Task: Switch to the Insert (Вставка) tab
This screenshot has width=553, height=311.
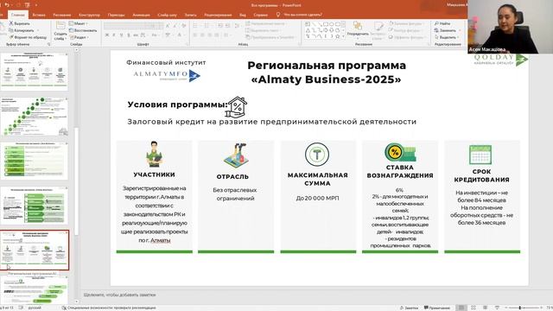Action: tap(39, 15)
